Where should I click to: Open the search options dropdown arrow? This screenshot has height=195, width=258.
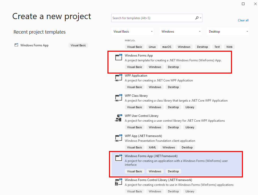pyautogui.click(x=201, y=18)
